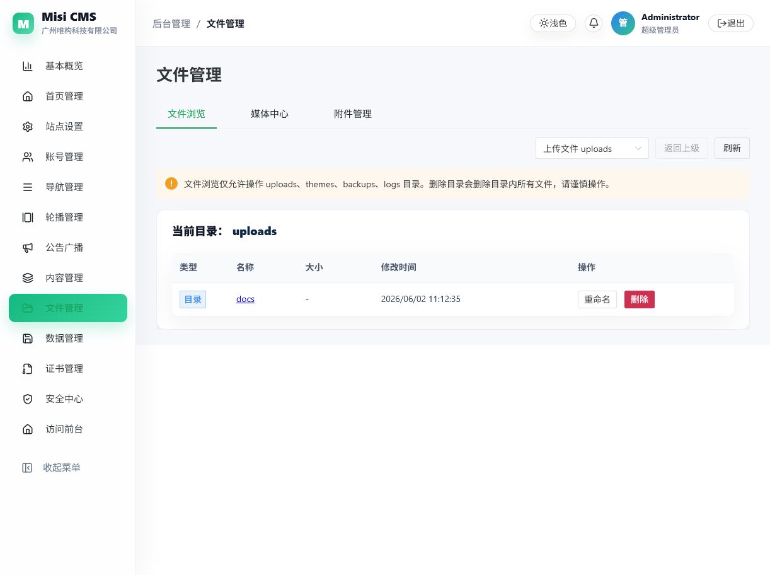Click the 文件管理 breadcrumb text
Image resolution: width=770 pixels, height=575 pixels.
coord(226,24)
